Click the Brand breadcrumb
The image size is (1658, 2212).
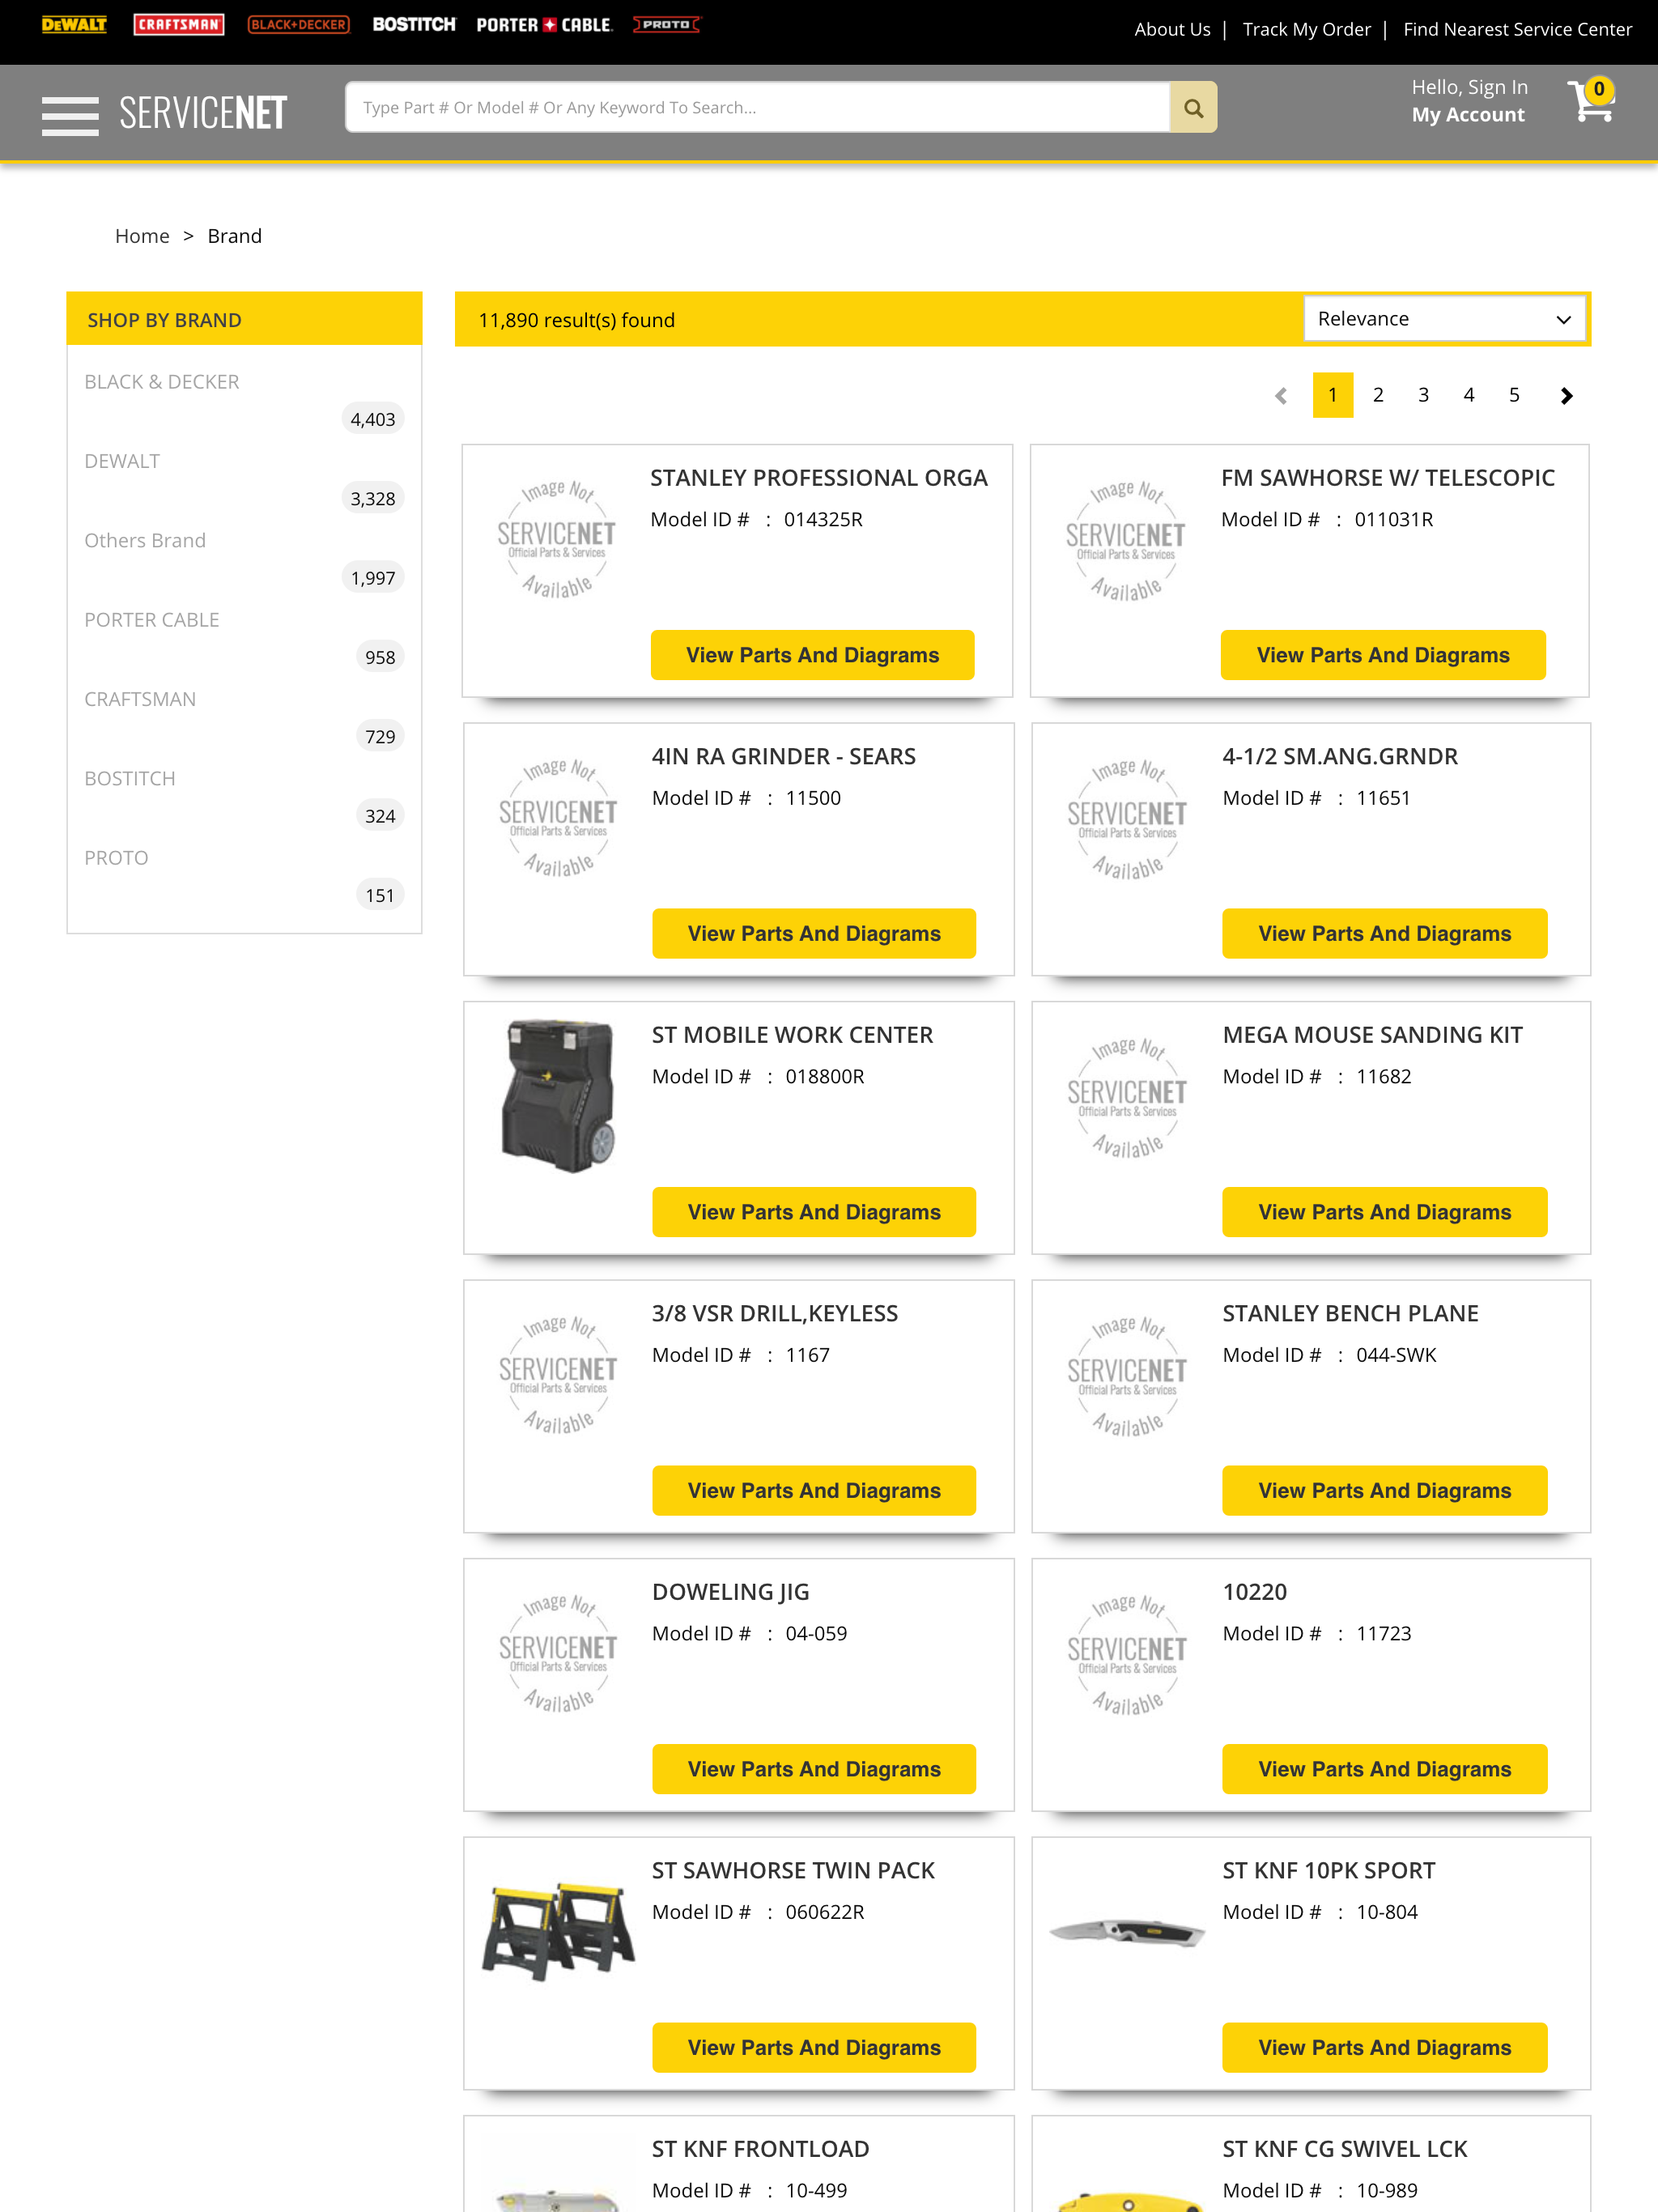pos(235,236)
